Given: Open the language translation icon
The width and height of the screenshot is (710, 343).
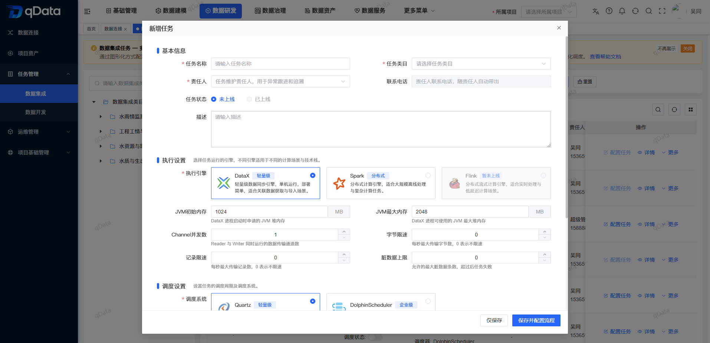Looking at the screenshot, I should pyautogui.click(x=596, y=11).
